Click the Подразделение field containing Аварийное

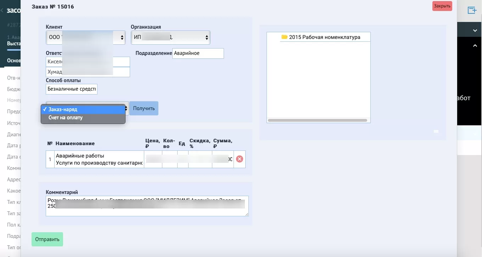(x=198, y=53)
